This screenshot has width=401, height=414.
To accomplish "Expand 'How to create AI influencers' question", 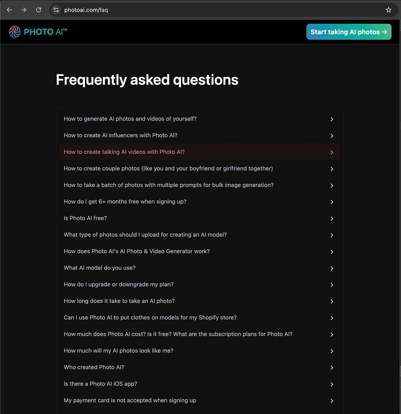I will point(120,135).
